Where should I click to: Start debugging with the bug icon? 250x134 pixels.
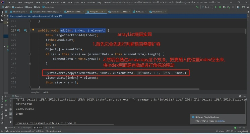point(220,7)
